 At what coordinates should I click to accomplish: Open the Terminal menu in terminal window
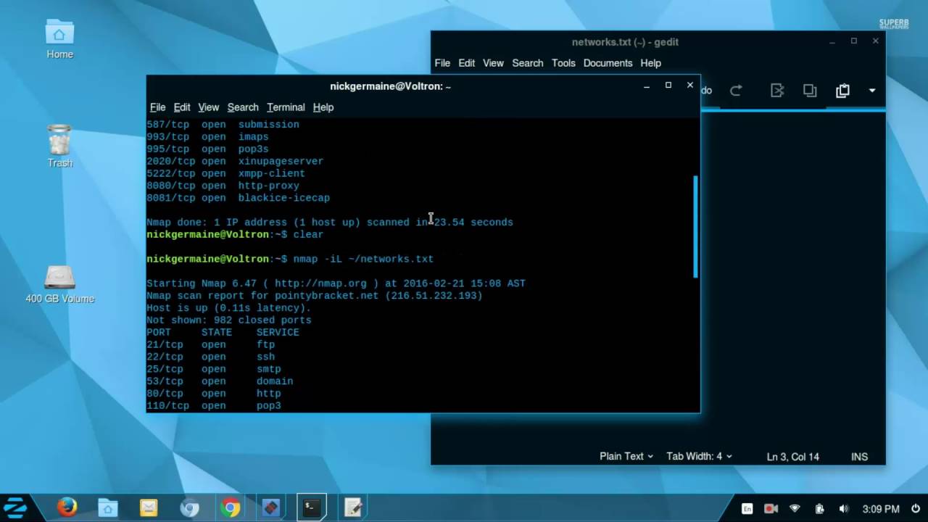pos(286,107)
